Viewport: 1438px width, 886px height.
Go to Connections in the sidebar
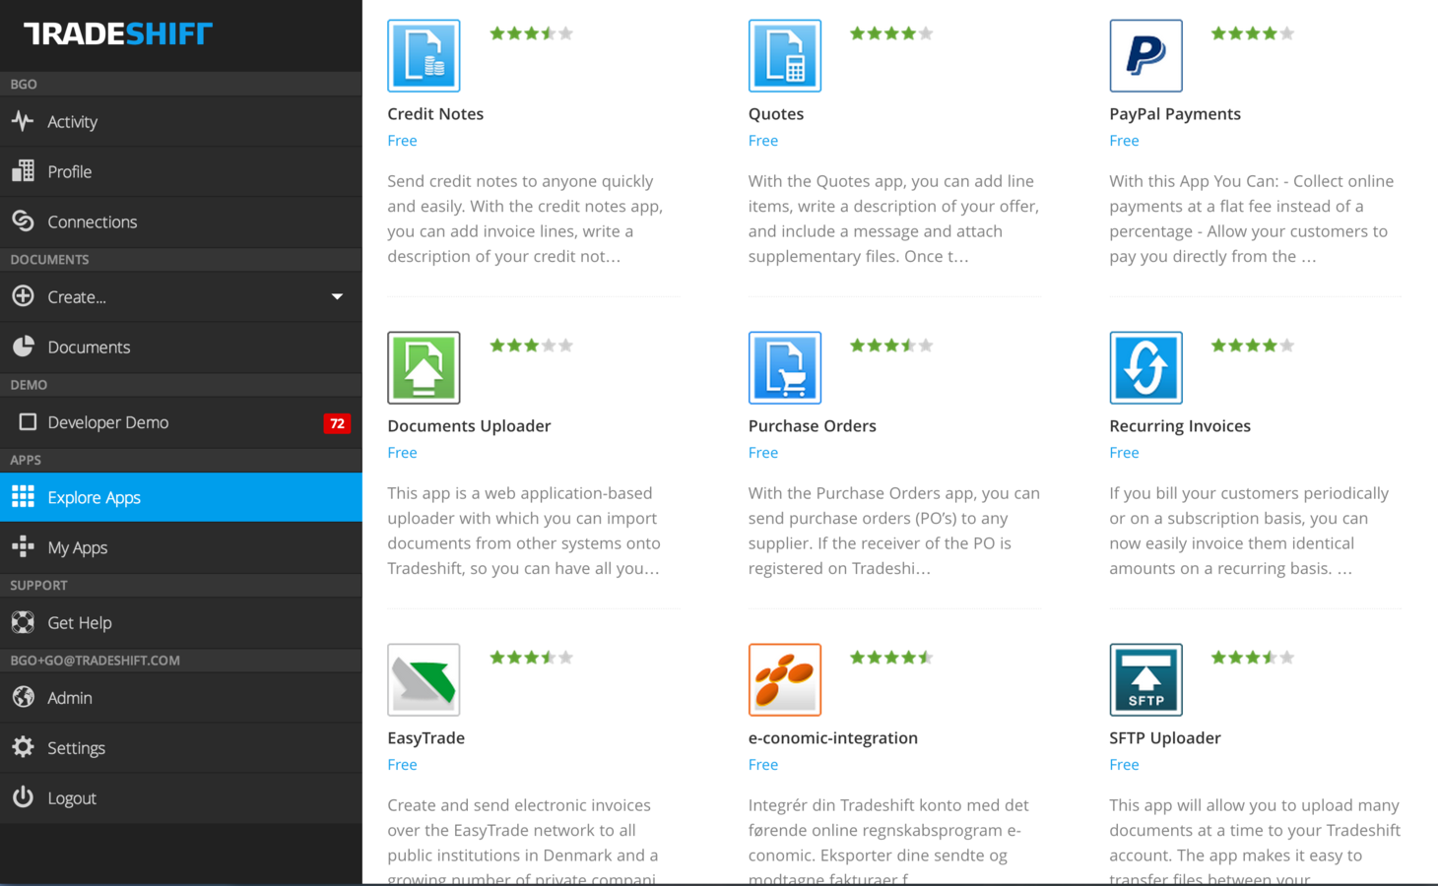pos(181,221)
